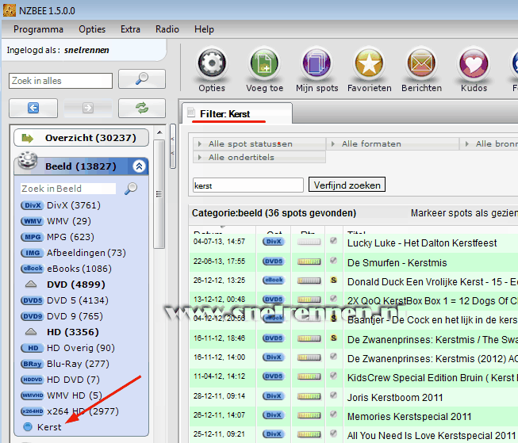Collapse the Beeld panel chevron
This screenshot has height=443, width=518.
(x=139, y=166)
